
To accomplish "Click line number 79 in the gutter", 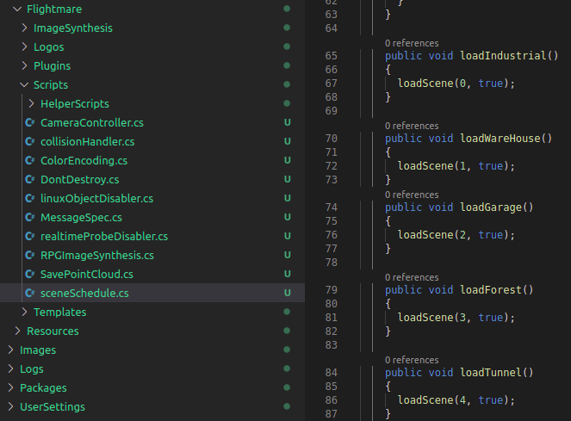I will pos(331,290).
